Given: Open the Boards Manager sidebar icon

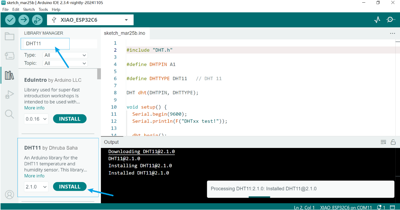Looking at the screenshot, I should click(x=9, y=56).
